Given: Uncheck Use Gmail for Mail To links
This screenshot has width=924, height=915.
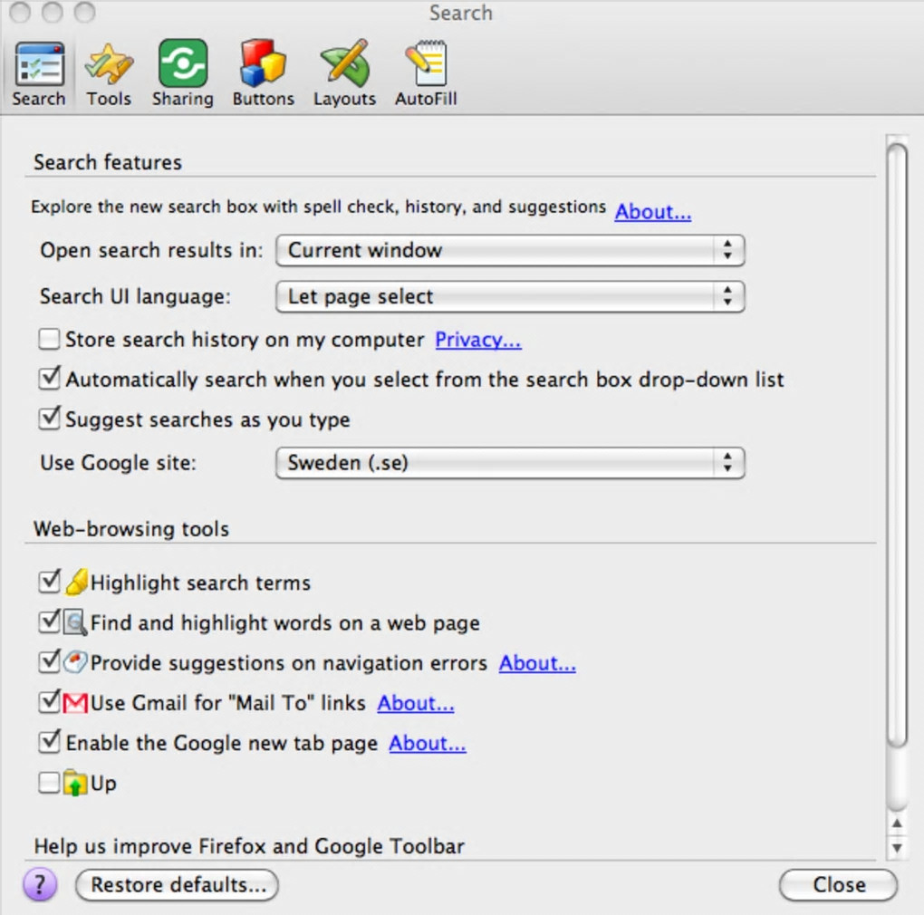Looking at the screenshot, I should 49,702.
